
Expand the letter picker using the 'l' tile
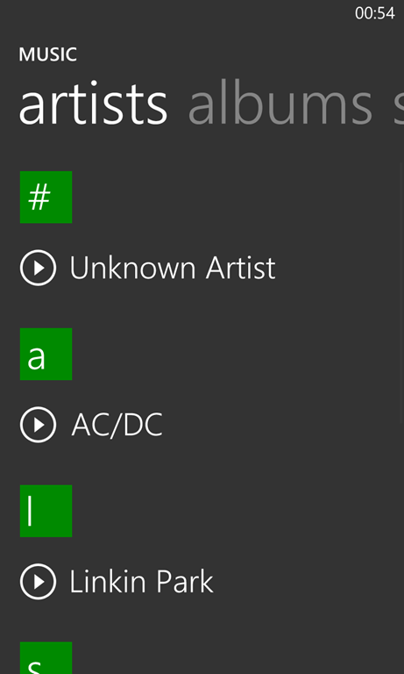(46, 511)
